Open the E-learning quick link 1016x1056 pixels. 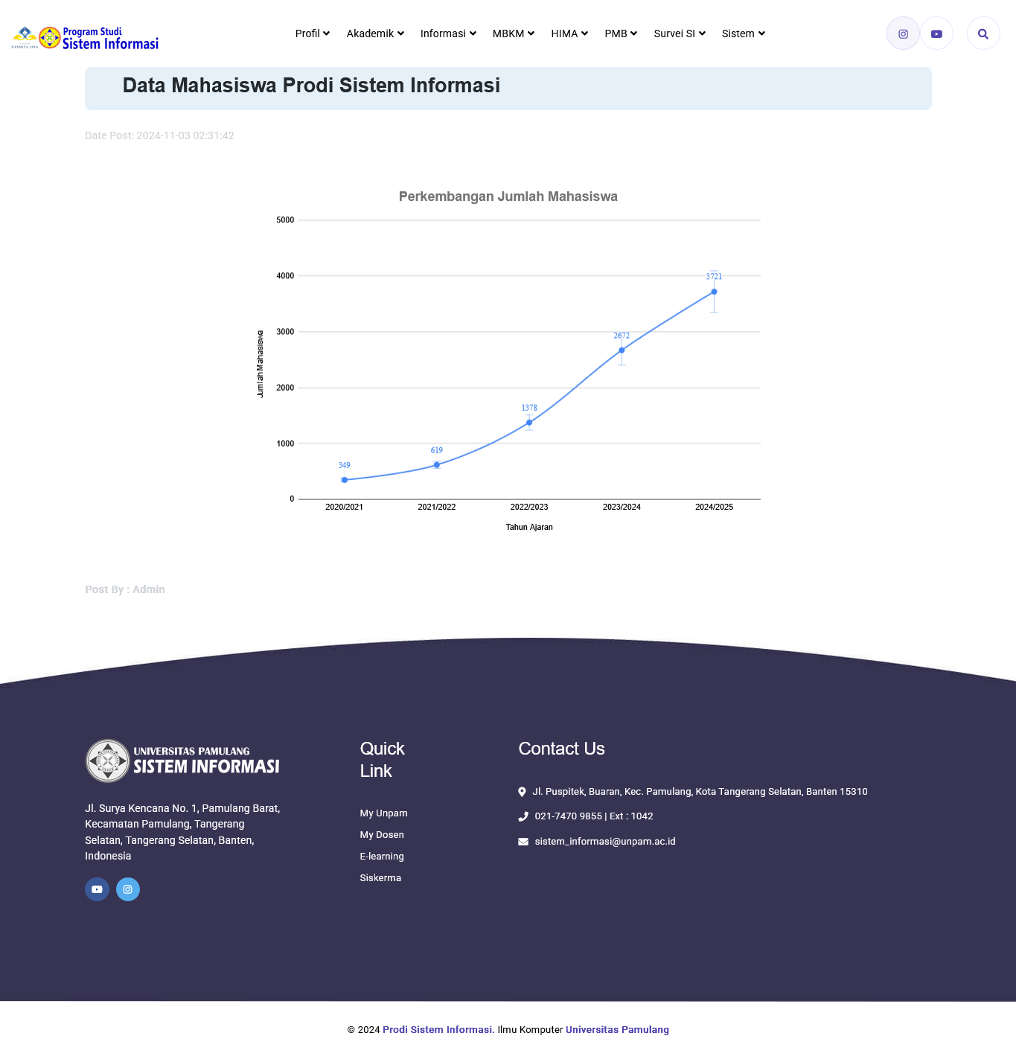pos(382,857)
